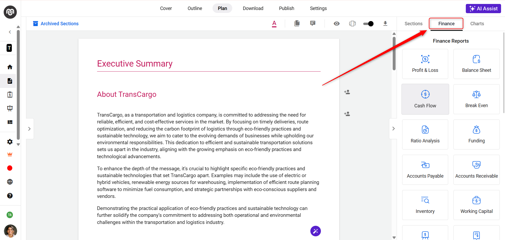Switch to the Sections panel tab

413,24
